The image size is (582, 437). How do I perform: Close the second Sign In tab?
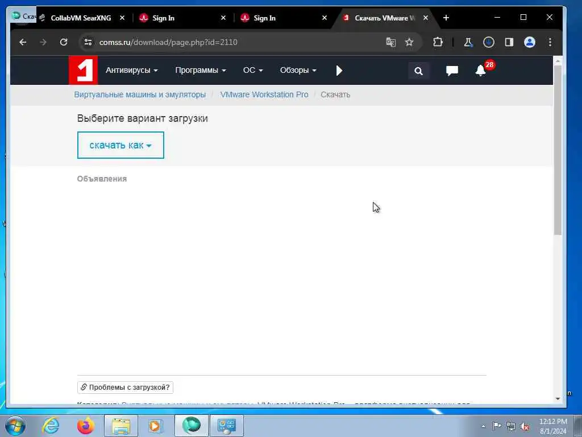(x=325, y=18)
